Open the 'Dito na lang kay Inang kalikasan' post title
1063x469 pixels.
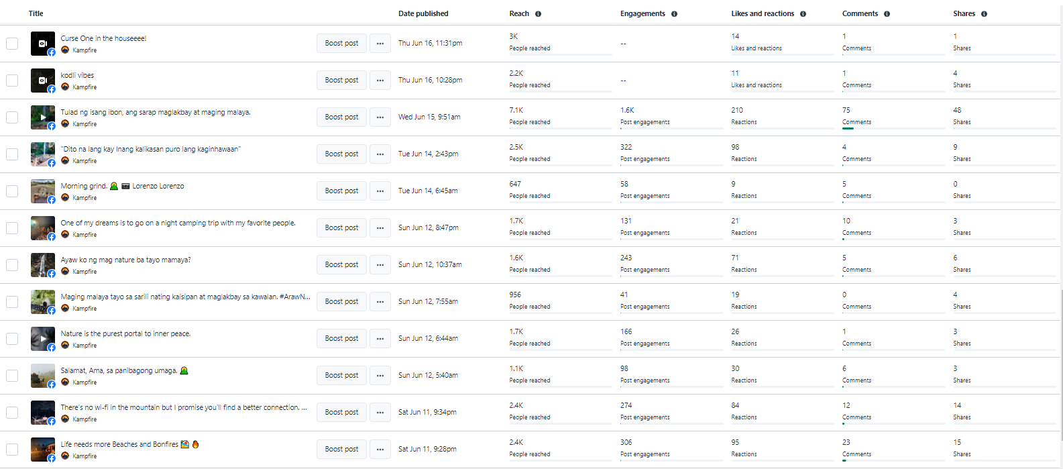tap(150, 149)
